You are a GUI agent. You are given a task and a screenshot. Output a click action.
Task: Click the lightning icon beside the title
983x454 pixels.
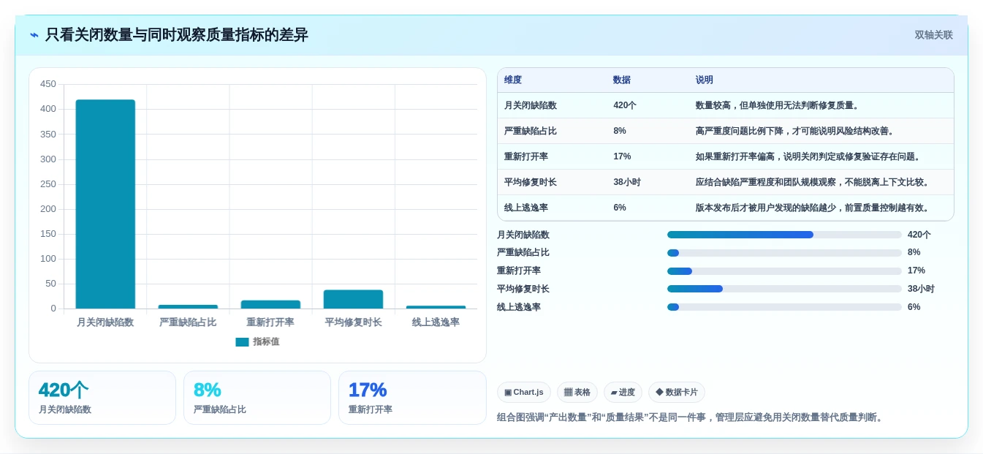point(34,35)
